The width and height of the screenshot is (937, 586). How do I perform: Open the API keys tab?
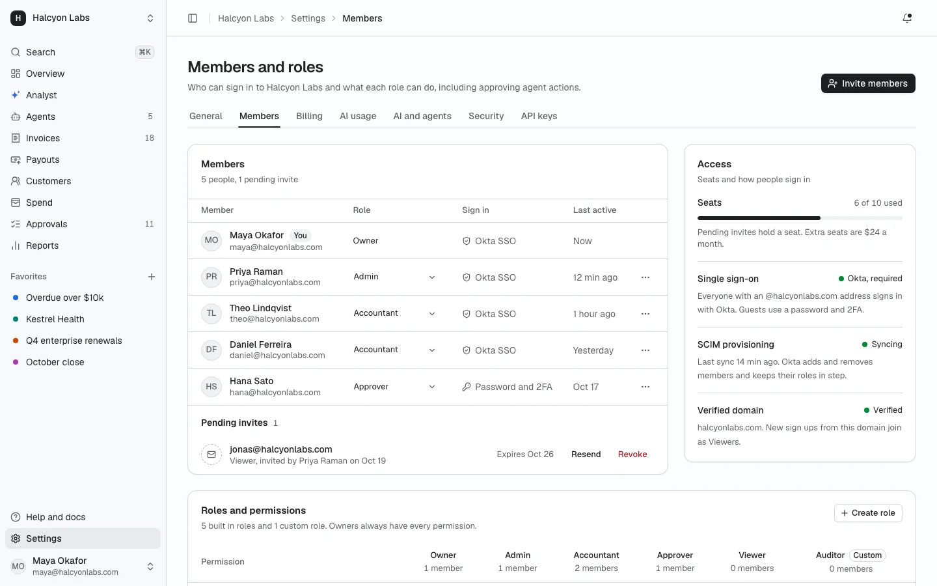[x=539, y=116]
